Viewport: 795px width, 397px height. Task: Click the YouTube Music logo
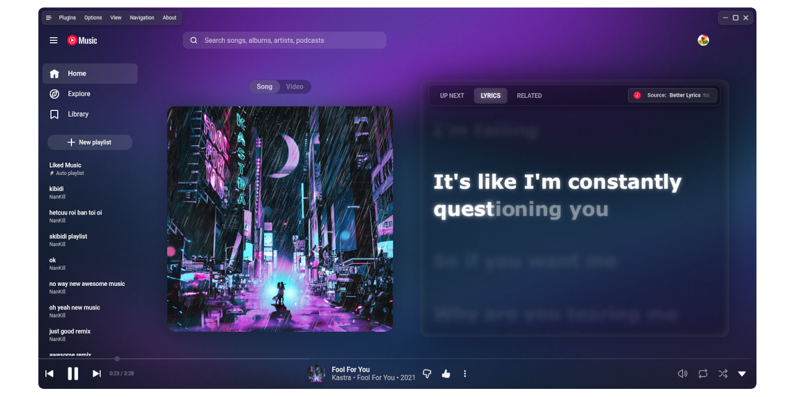(x=82, y=40)
